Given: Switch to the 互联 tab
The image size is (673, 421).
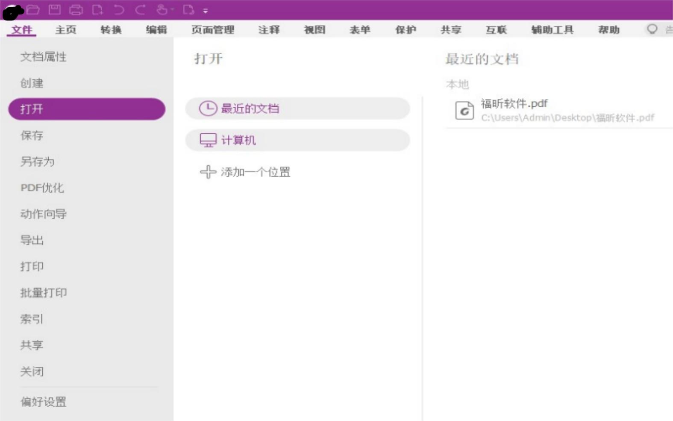Looking at the screenshot, I should coord(496,29).
